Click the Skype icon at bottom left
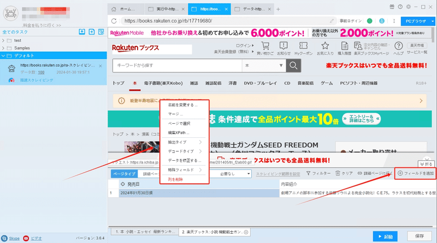Screen dimensions: 437x243 coord(4,238)
